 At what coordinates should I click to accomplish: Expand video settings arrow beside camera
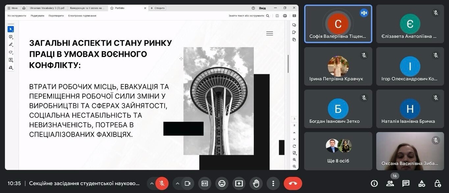click(177, 183)
